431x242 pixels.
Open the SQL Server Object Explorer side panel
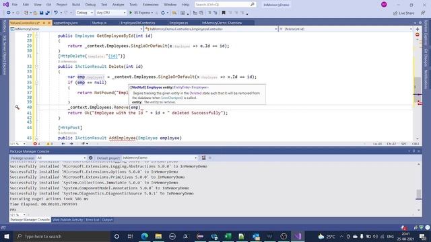5,55
